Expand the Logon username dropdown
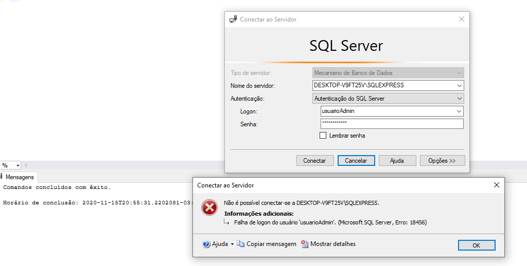 click(x=459, y=111)
